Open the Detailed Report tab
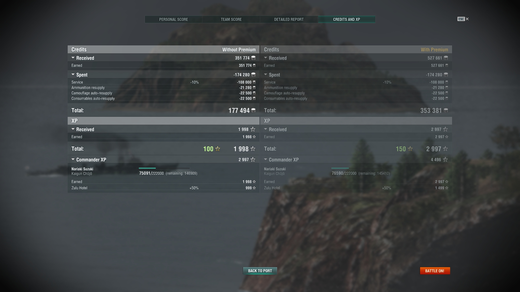Screen dimensions: 520x292 click(289, 19)
